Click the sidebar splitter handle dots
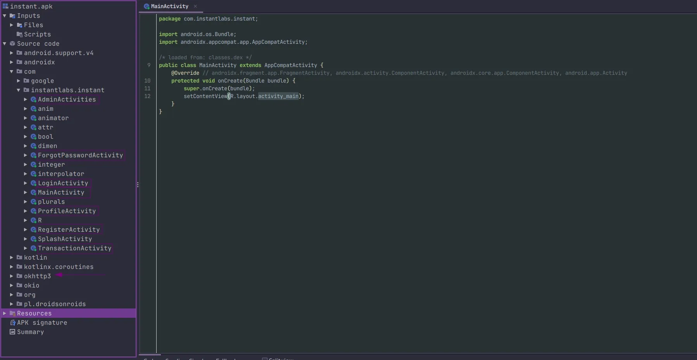This screenshot has width=697, height=360. click(138, 185)
